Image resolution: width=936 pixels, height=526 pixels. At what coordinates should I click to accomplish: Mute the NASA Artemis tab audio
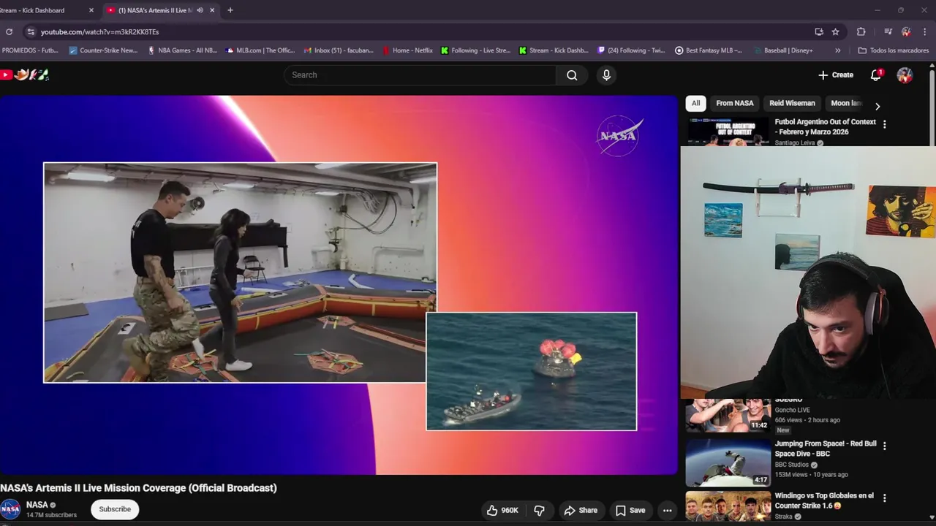(200, 10)
